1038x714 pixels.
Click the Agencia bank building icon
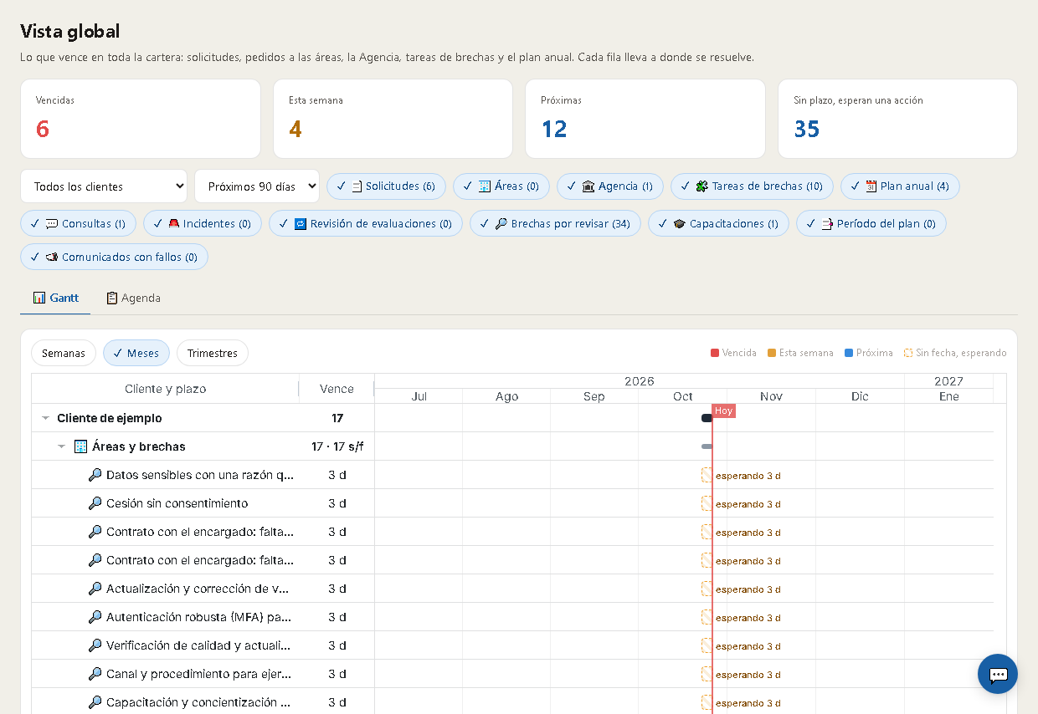[x=588, y=186]
